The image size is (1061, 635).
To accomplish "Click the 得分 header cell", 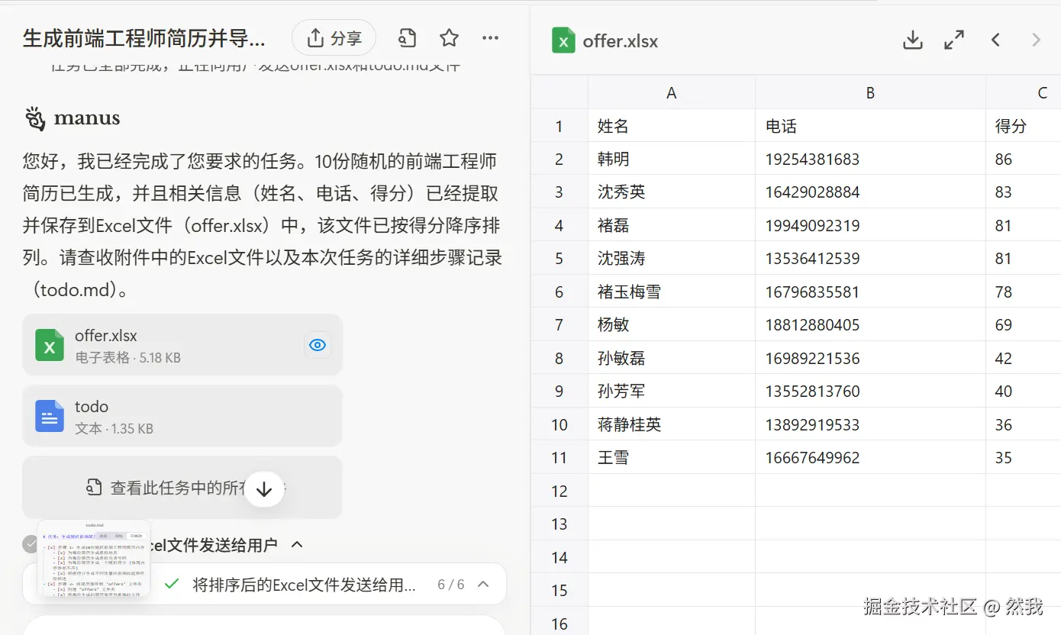I will click(x=1024, y=126).
